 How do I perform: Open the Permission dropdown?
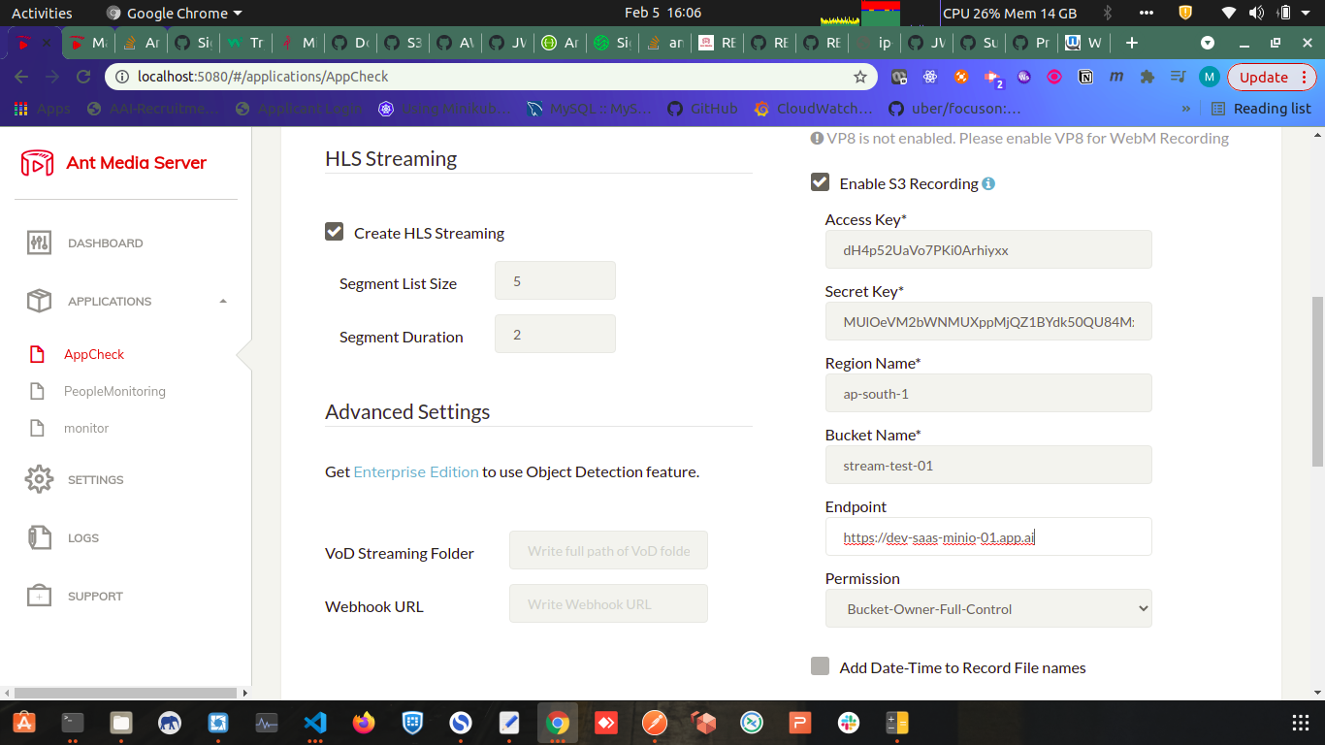pos(988,608)
